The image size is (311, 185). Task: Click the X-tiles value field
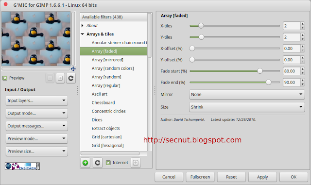(x=292, y=26)
